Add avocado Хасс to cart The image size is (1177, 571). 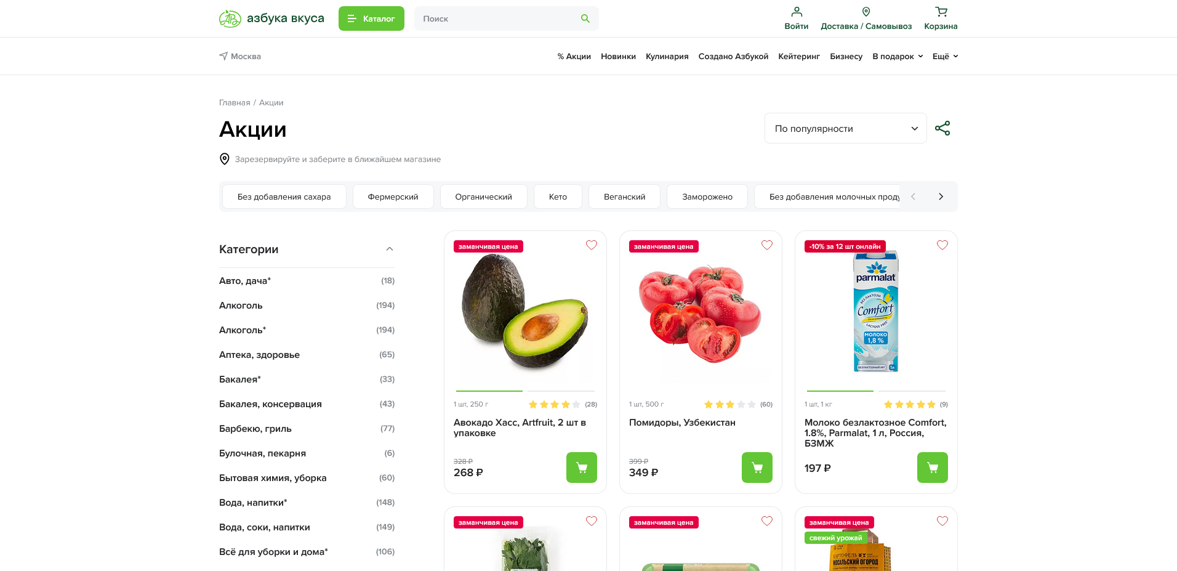(x=582, y=468)
